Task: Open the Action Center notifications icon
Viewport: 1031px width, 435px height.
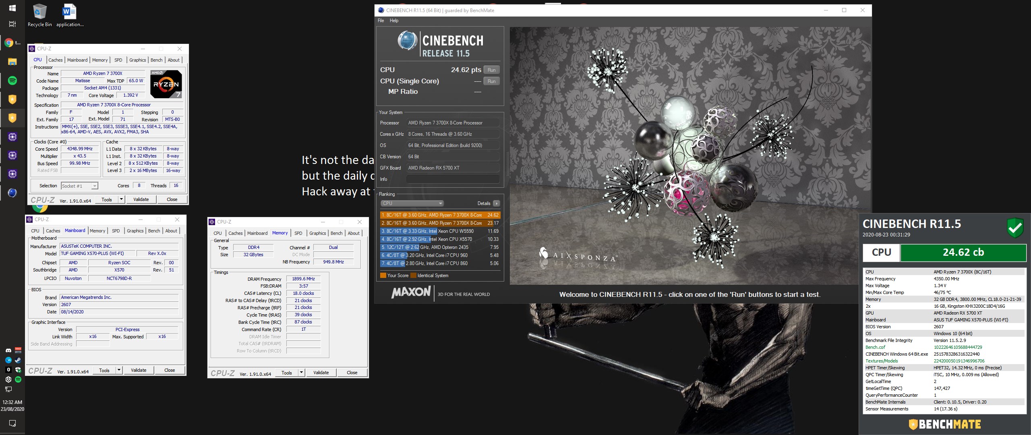Action: (12, 423)
